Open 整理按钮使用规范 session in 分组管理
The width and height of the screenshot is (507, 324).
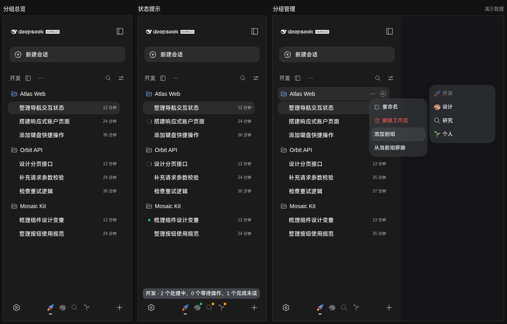[333, 234]
